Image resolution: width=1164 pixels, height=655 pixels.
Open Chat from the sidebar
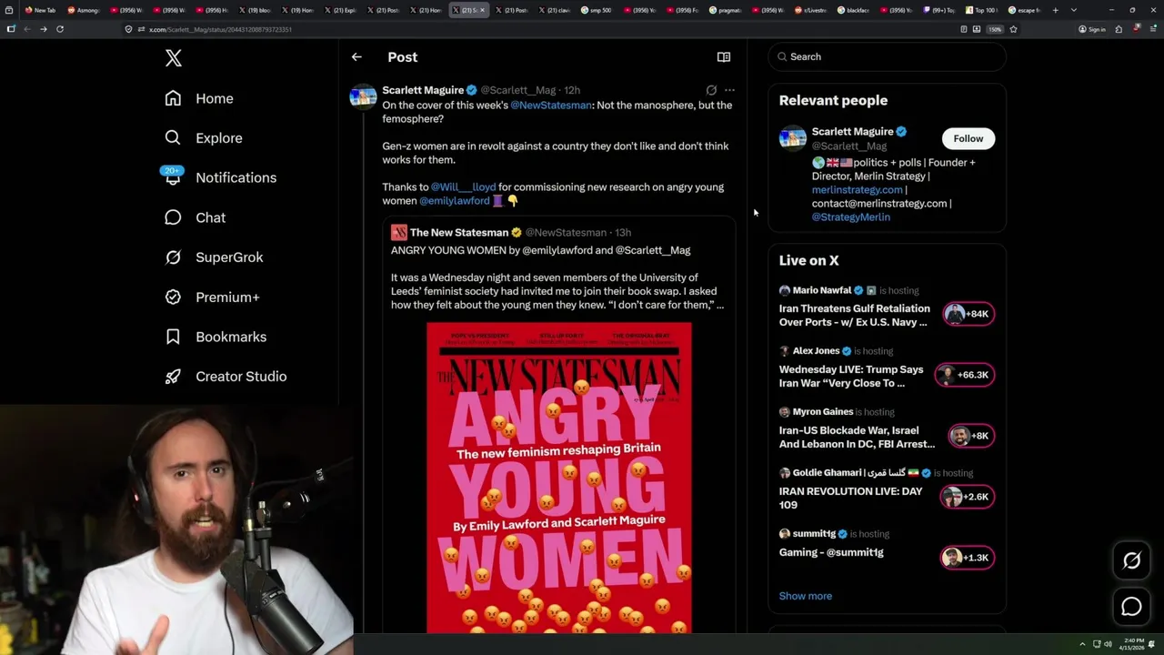click(x=195, y=217)
